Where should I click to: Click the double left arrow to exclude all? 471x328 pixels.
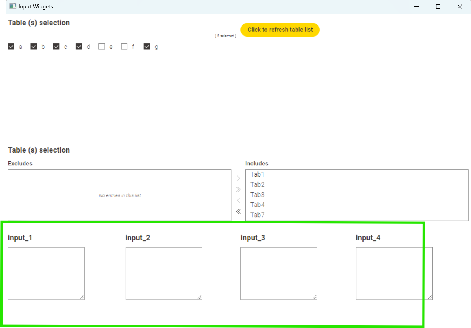(238, 212)
